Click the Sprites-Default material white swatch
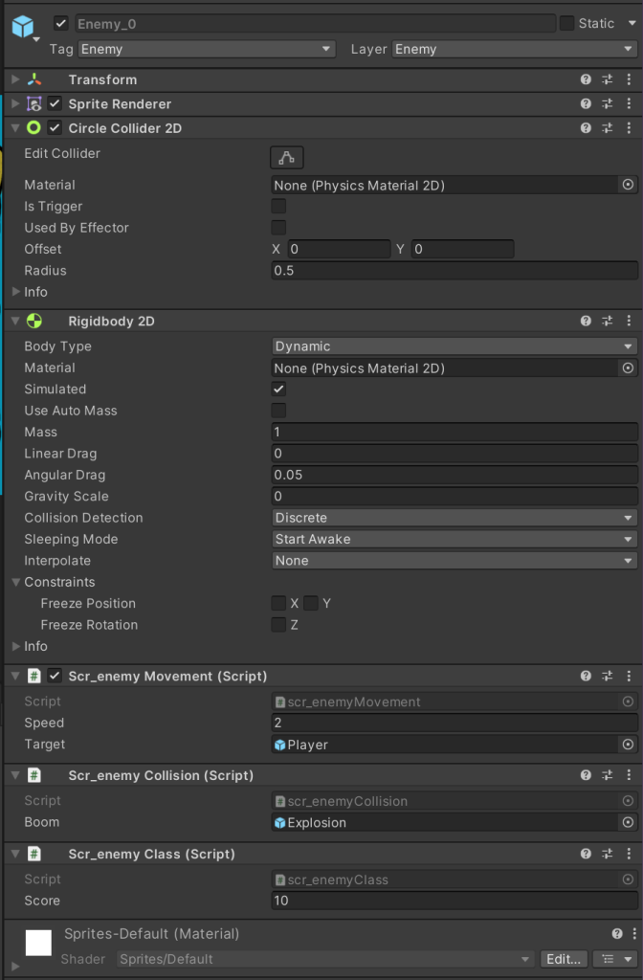643x980 pixels. click(x=38, y=942)
